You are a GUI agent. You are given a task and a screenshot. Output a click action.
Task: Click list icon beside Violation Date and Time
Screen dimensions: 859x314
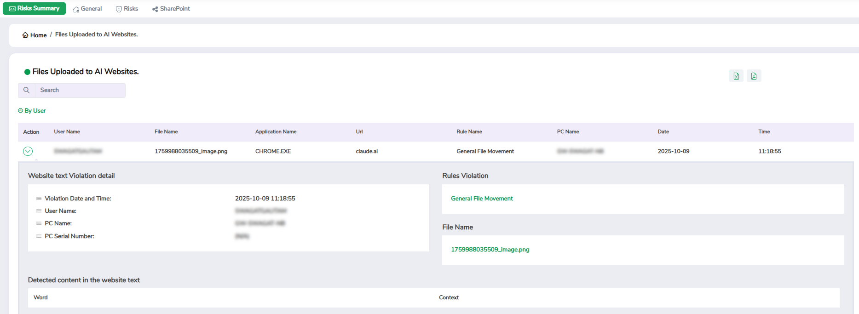coord(39,199)
